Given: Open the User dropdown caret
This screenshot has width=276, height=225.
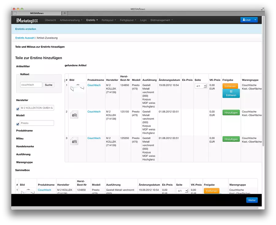Looking at the screenshot, I should pos(255,20).
